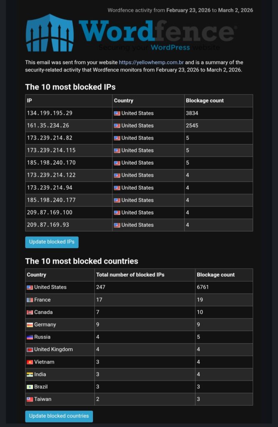The width and height of the screenshot is (278, 427).
Task: Click the Vietnam flag icon
Action: coord(30,362)
